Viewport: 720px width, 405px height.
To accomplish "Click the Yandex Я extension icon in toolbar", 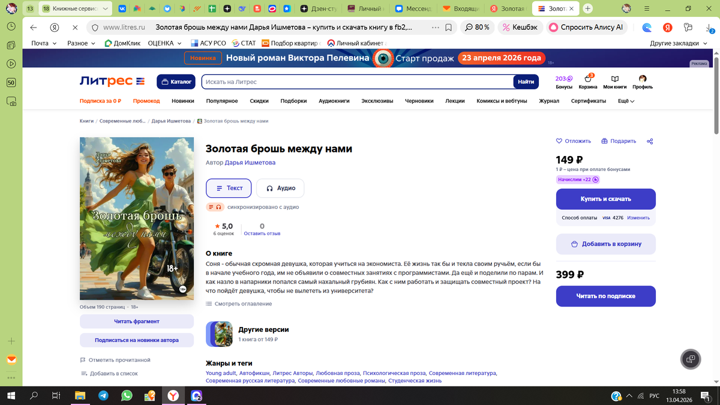I will pyautogui.click(x=667, y=28).
